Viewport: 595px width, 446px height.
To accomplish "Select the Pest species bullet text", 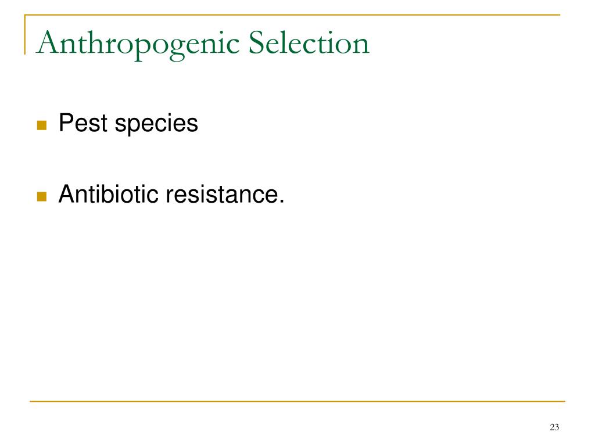I will click(128, 124).
